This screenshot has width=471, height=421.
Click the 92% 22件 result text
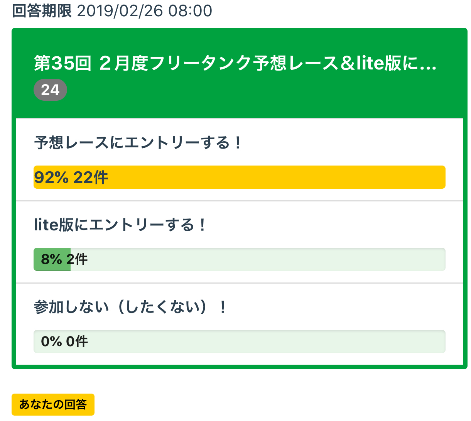[x=71, y=178]
